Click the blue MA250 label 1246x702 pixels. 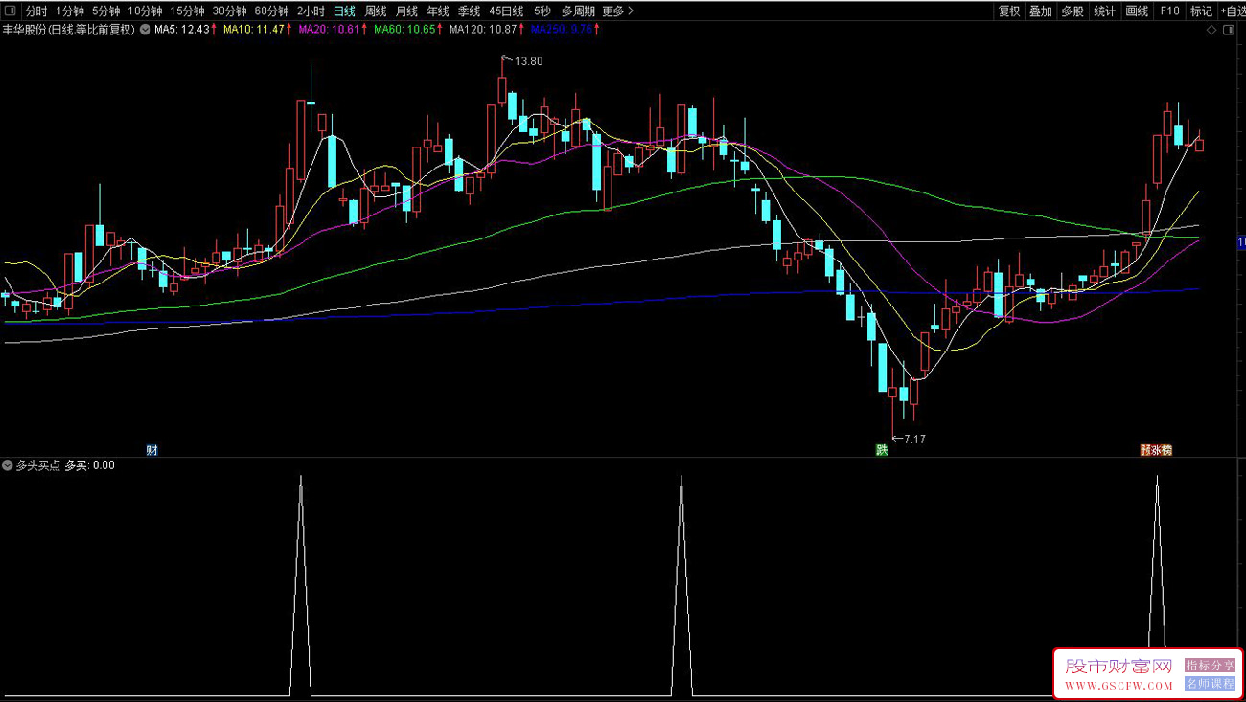562,31
